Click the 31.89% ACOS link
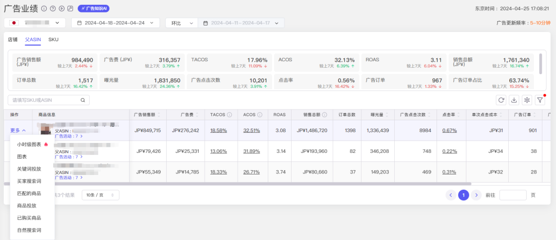 click(x=251, y=151)
